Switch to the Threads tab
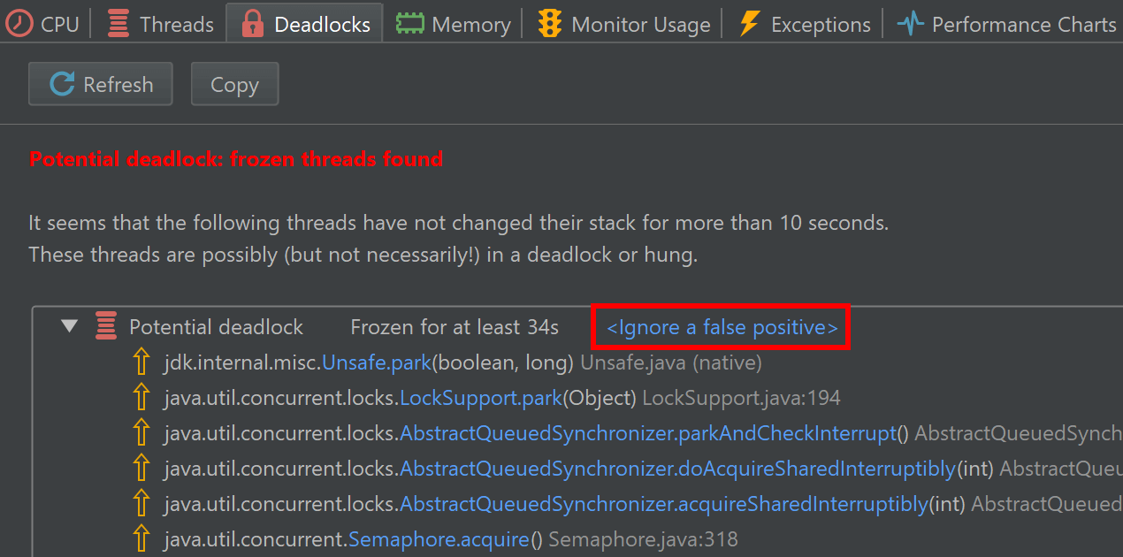The height and width of the screenshot is (557, 1123). click(160, 24)
